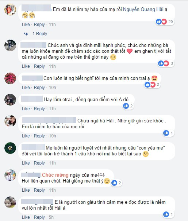This screenshot has width=188, height=221.
Task: Click like count icon on last comment
Action: pyautogui.click(x=166, y=214)
